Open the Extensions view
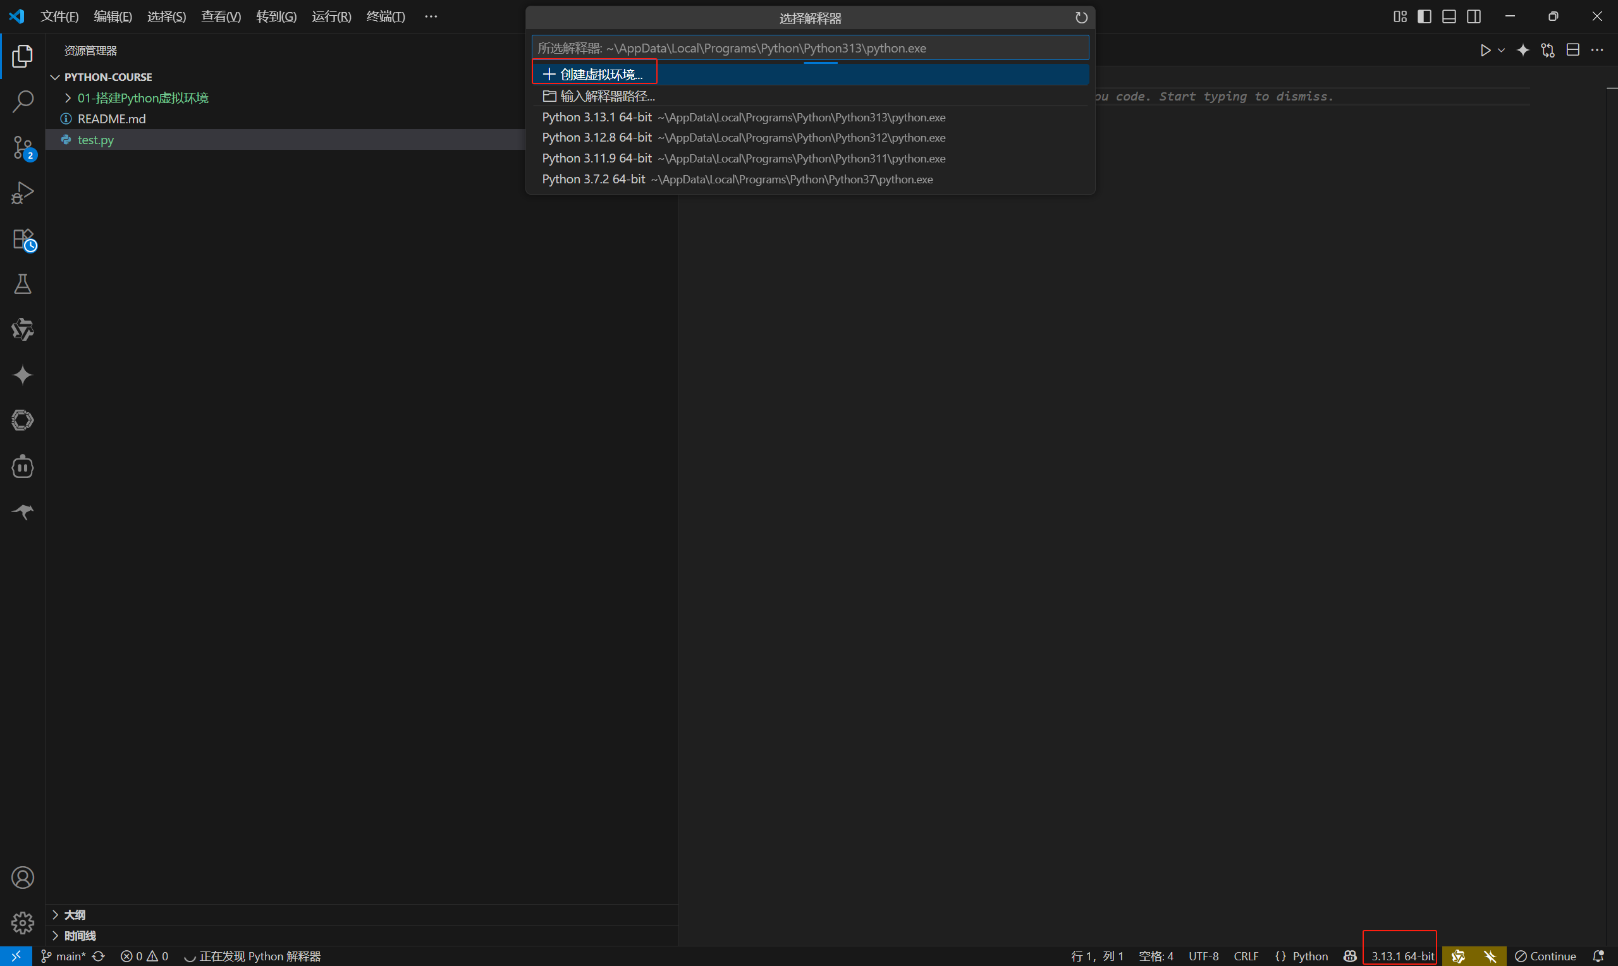 click(23, 239)
